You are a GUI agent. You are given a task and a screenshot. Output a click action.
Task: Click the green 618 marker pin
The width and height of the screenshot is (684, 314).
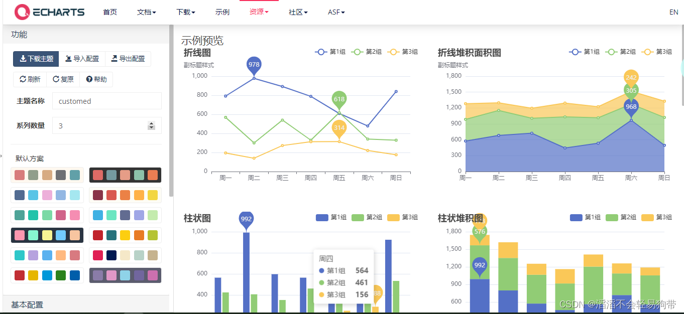point(339,100)
